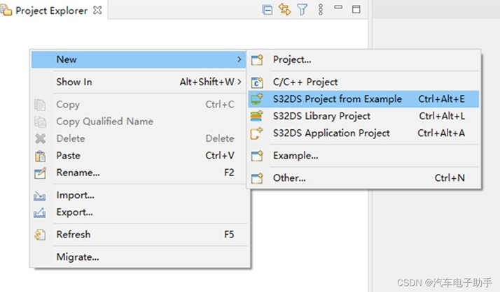Click Collapse All icon in Project Explorer

[x=267, y=10]
